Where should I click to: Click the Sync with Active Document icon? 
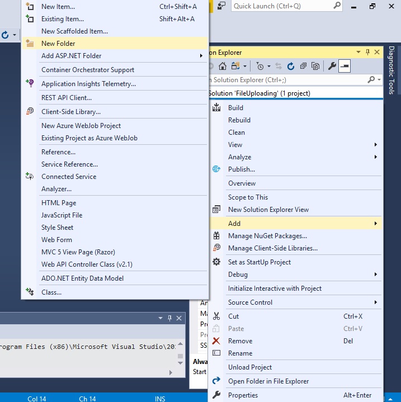coord(279,67)
